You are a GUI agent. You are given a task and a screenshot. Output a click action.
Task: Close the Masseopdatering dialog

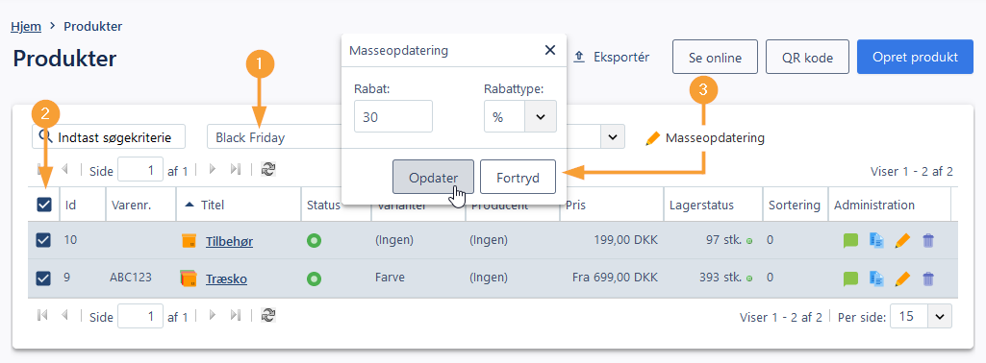[x=549, y=50]
